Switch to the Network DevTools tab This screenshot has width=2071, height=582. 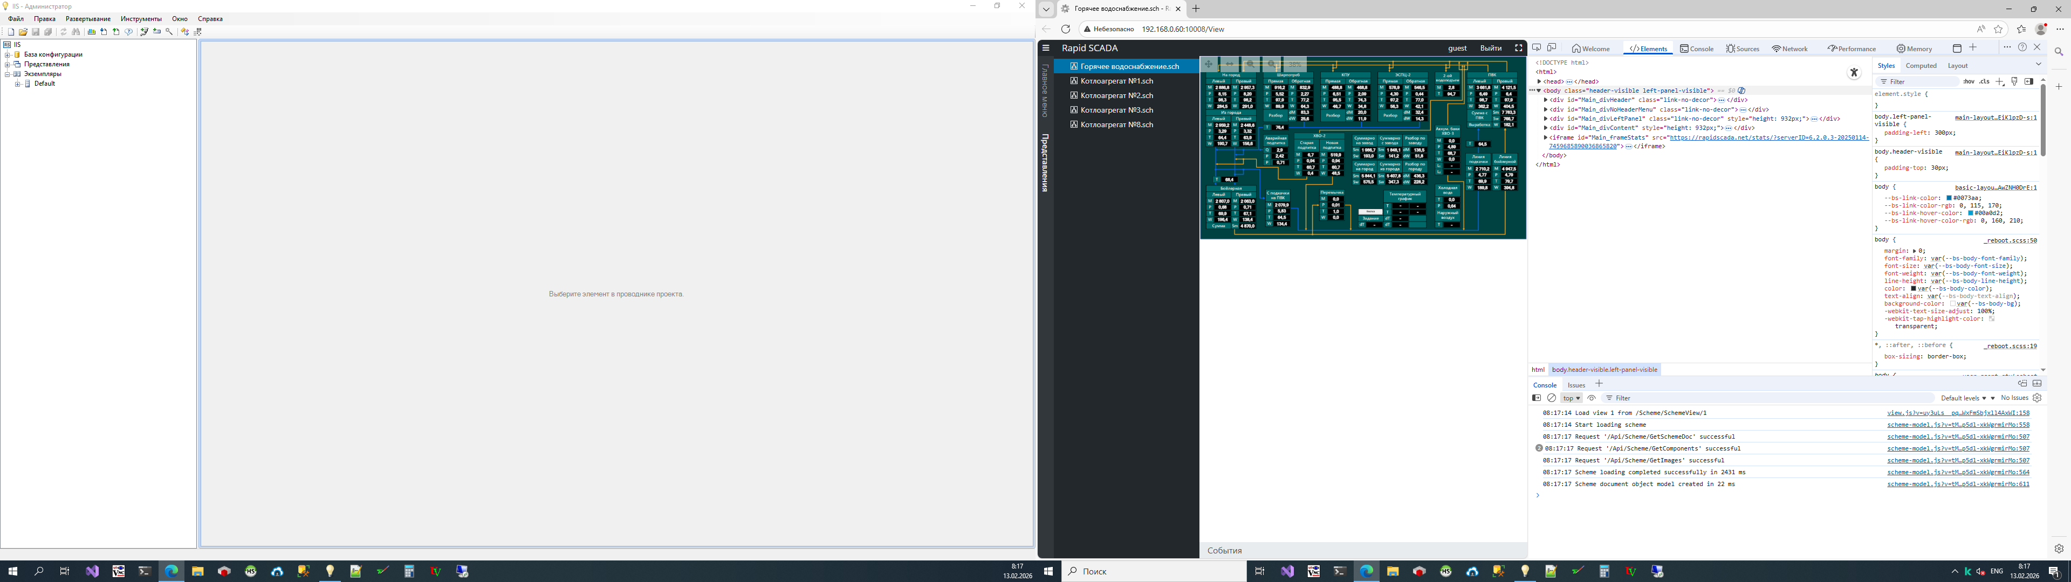tap(1789, 48)
